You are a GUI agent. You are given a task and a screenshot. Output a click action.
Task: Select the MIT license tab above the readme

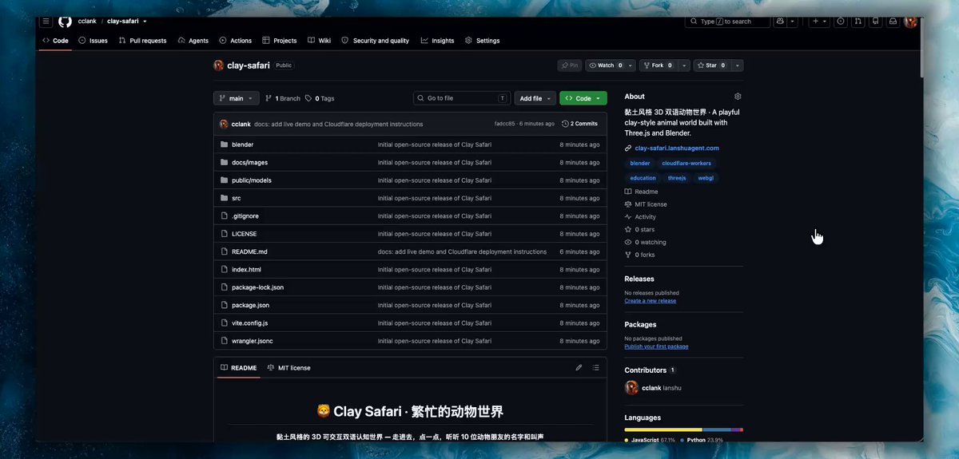click(288, 368)
